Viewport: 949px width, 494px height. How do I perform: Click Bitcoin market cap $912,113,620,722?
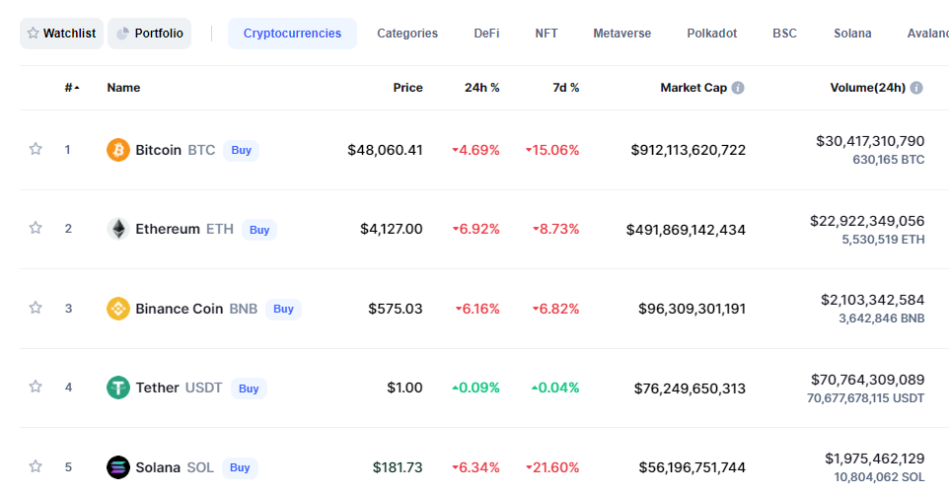[689, 150]
